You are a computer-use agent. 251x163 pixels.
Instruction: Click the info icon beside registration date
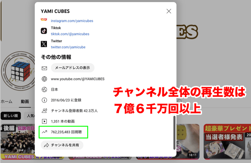coord(44,100)
